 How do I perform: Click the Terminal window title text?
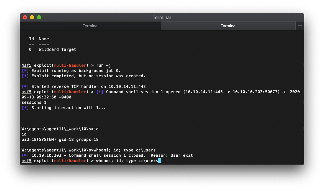point(162,18)
